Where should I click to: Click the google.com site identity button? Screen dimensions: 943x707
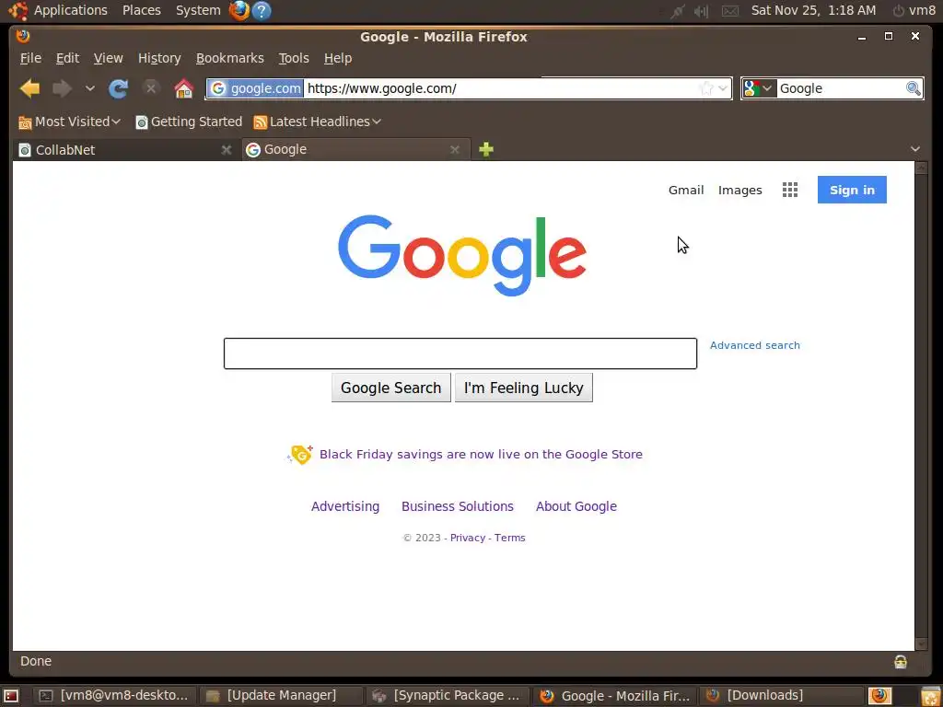tap(255, 88)
